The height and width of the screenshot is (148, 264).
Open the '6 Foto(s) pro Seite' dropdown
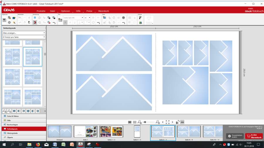[x=24, y=37]
